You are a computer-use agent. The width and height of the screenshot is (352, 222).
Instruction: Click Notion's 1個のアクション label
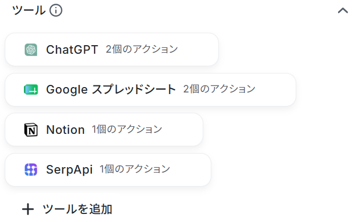(127, 129)
